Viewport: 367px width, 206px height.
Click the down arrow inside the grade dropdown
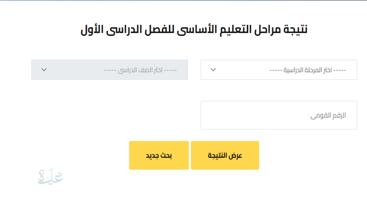pos(44,70)
